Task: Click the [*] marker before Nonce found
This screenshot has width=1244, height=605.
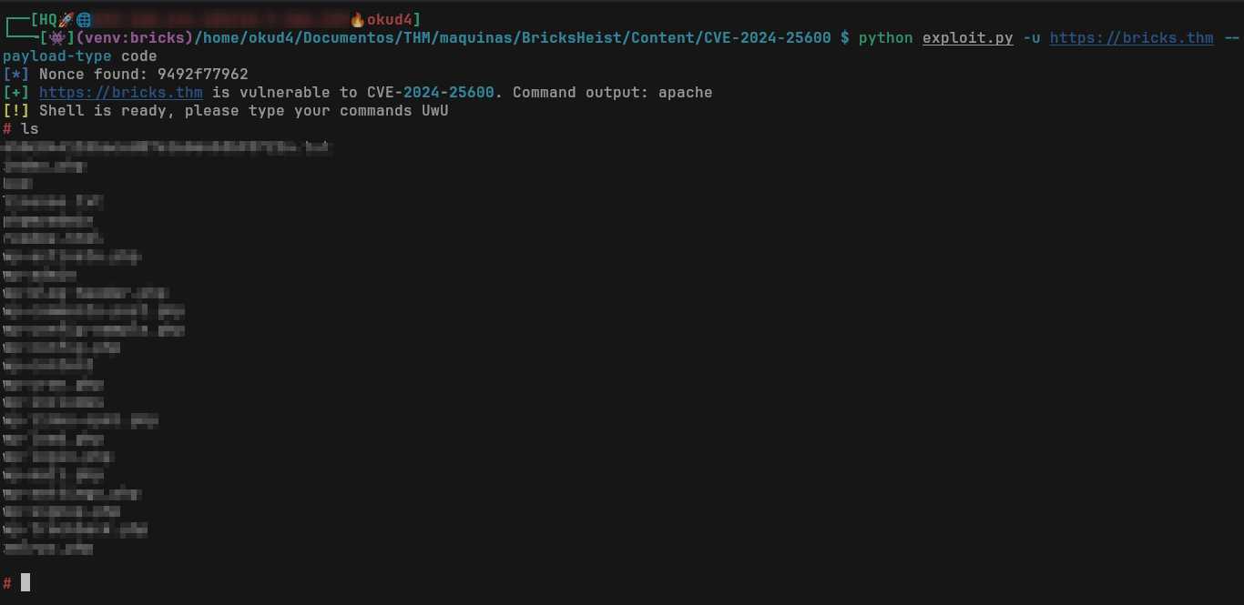Action: [x=15, y=74]
